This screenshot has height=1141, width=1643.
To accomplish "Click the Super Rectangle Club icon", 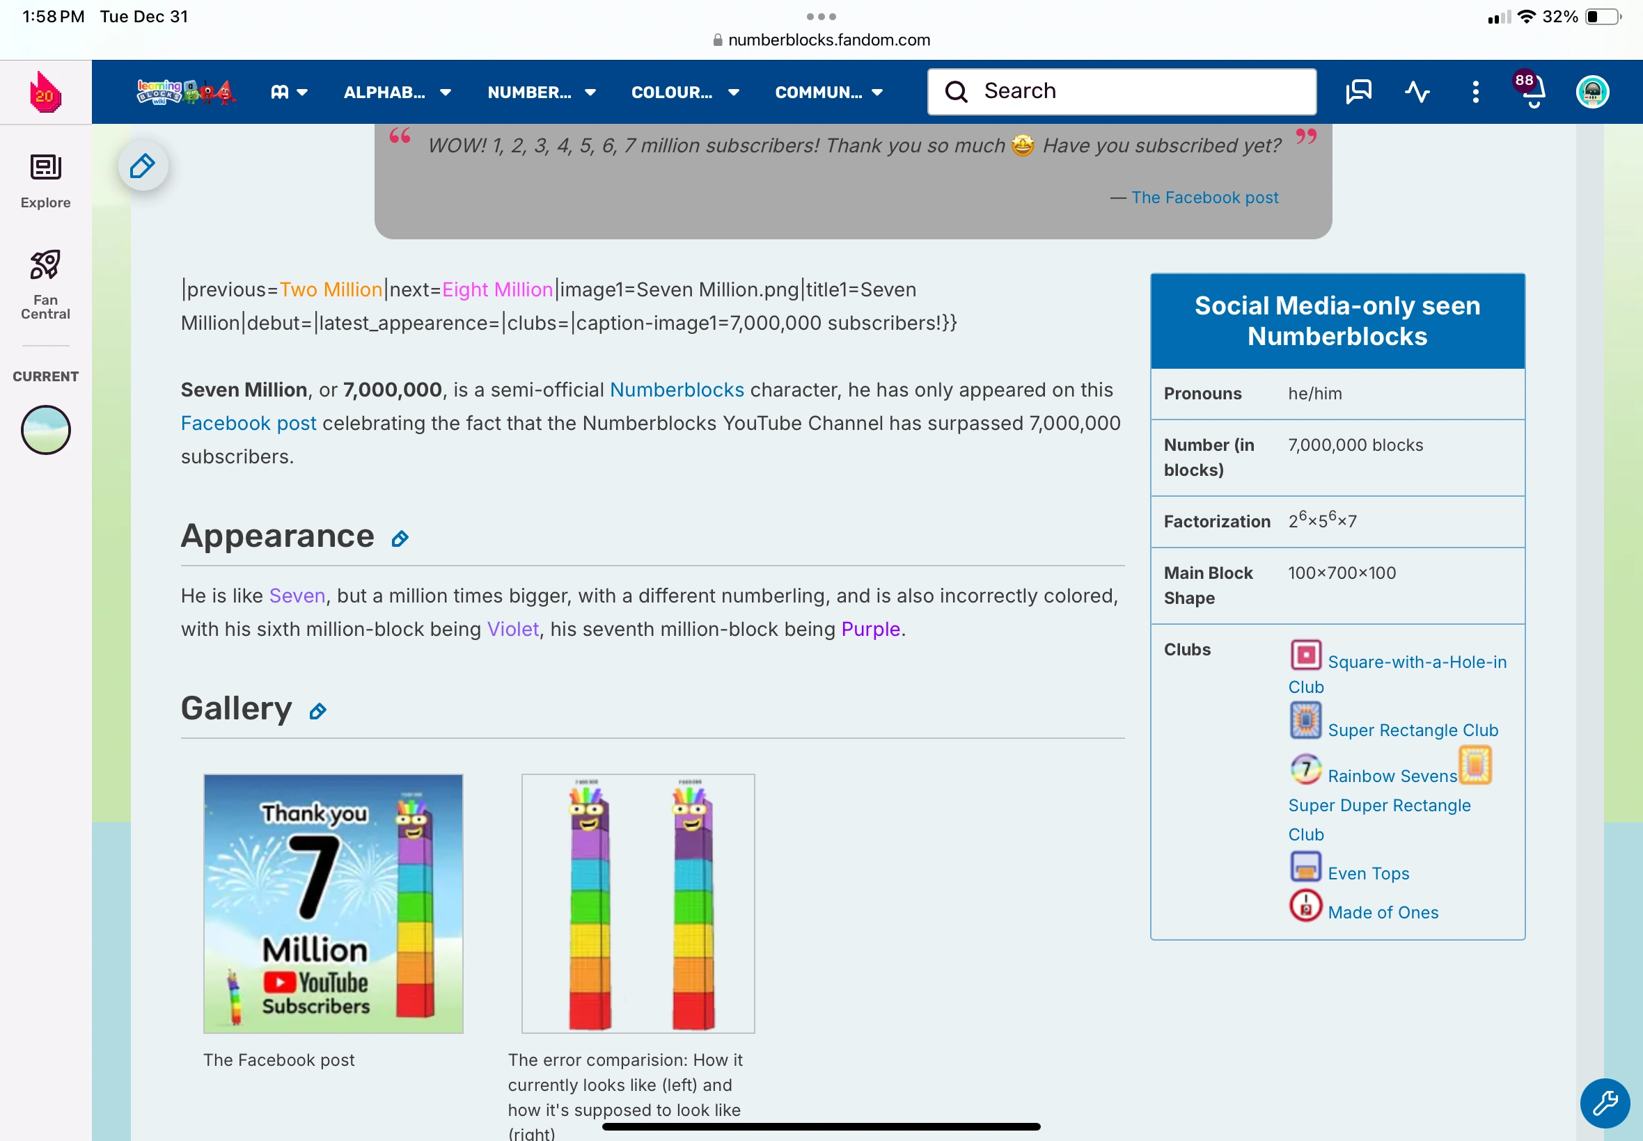I will pos(1305,720).
